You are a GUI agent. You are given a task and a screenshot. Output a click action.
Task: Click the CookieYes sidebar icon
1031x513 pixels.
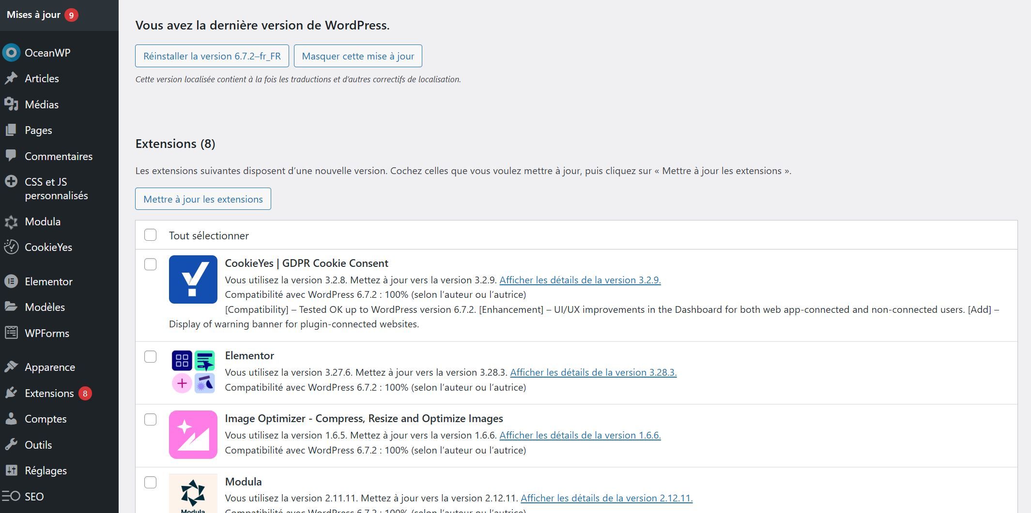(x=11, y=247)
